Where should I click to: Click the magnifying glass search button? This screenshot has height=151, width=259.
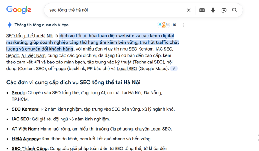coord(234,10)
